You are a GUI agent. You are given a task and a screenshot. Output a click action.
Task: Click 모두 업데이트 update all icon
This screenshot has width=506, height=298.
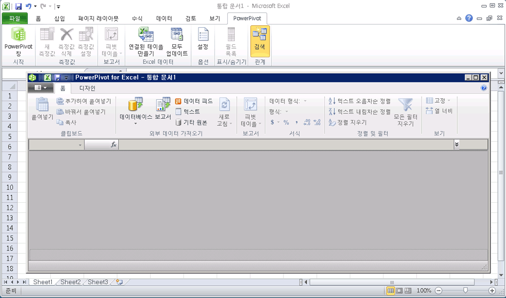click(177, 34)
